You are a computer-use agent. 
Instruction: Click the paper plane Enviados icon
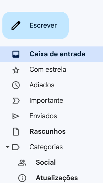coord(16,116)
